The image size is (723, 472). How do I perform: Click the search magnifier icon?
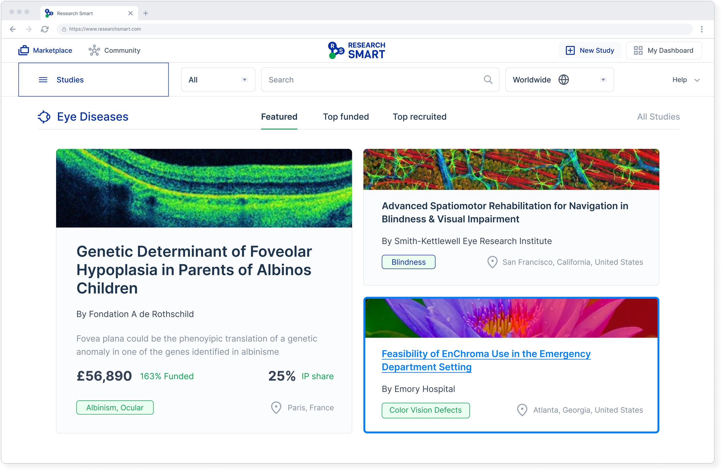click(488, 79)
